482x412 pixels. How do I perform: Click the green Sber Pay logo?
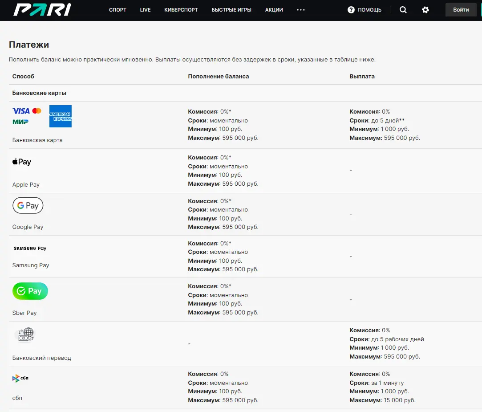(x=30, y=291)
